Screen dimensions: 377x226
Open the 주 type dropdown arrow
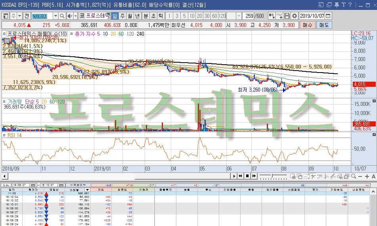(x=20, y=16)
